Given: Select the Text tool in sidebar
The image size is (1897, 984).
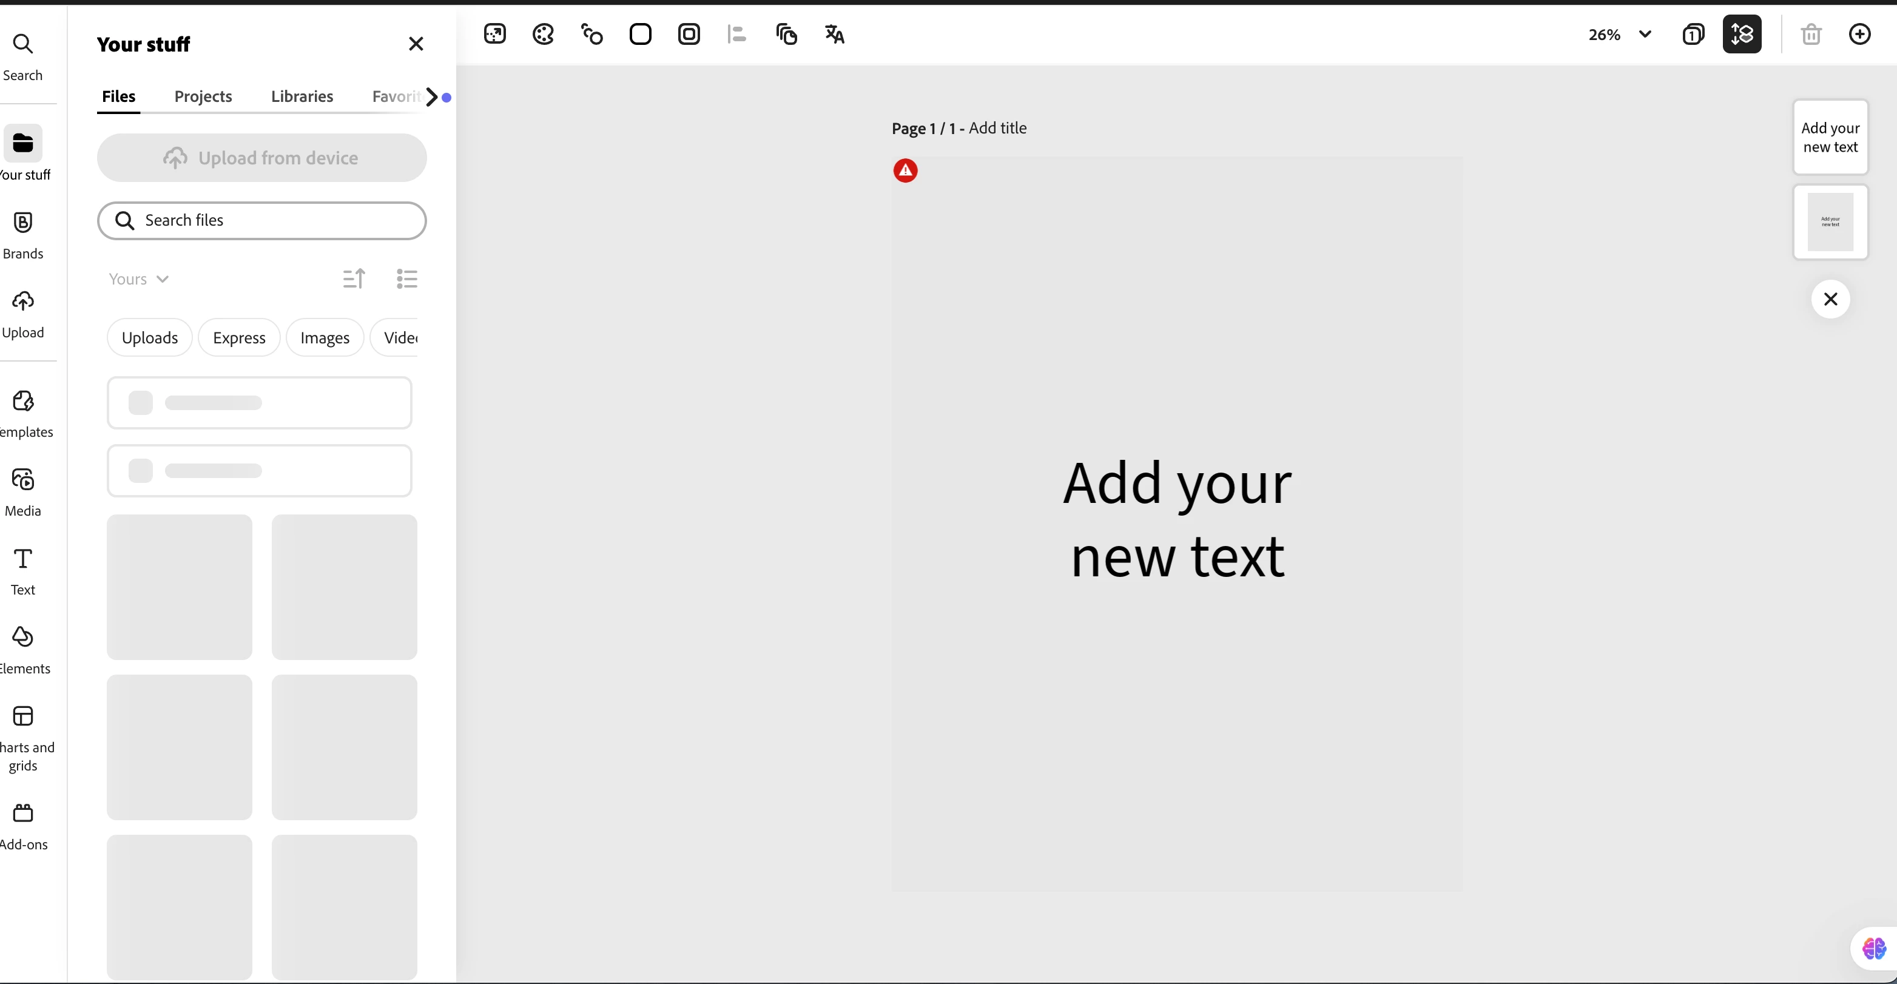Looking at the screenshot, I should (23, 571).
